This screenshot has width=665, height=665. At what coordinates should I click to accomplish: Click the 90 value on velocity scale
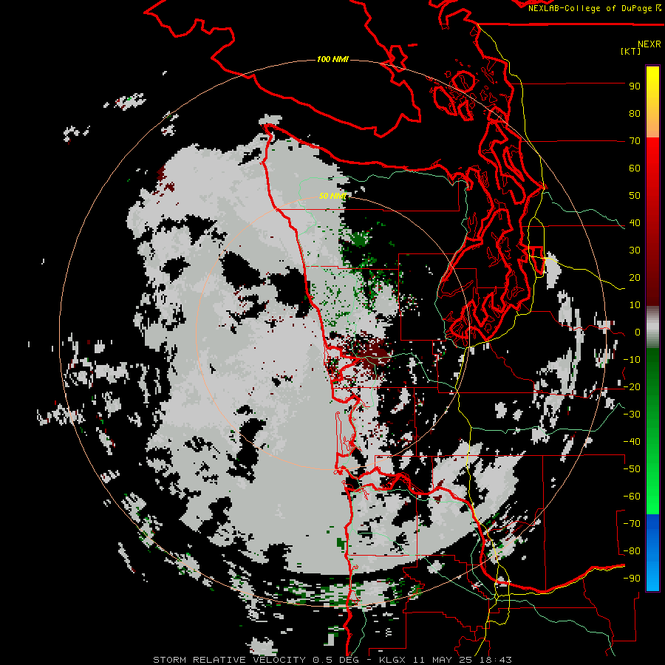point(635,86)
